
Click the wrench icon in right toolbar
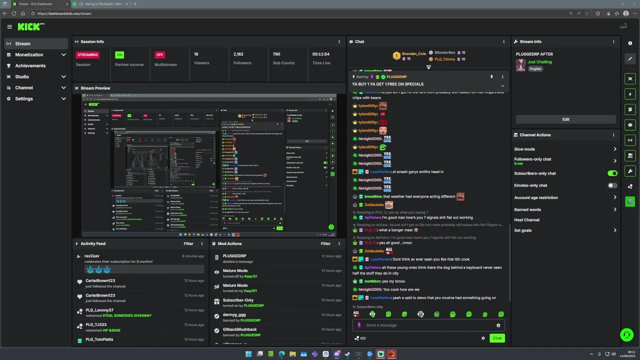click(630, 171)
